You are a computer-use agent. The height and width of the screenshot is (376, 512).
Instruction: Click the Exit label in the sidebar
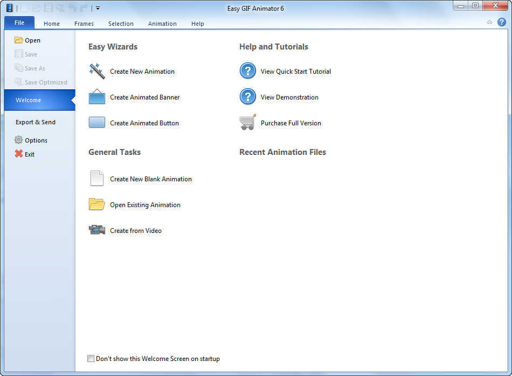pyautogui.click(x=30, y=154)
